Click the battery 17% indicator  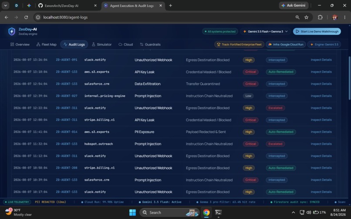320,212
